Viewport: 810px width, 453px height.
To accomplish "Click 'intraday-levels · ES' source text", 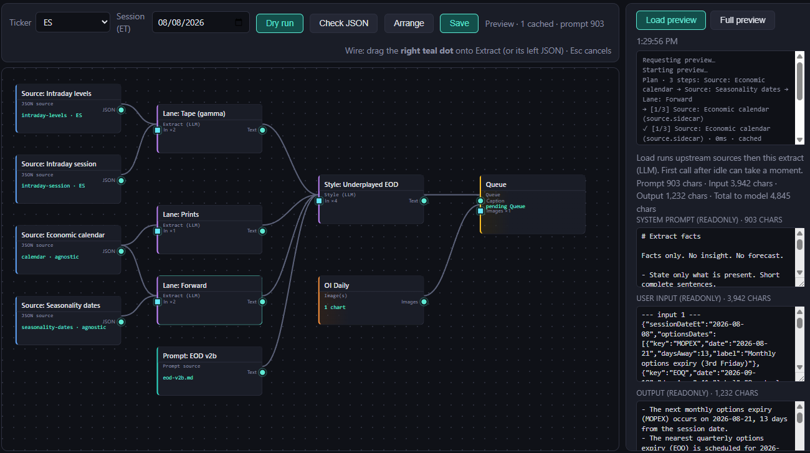I will coord(52,115).
